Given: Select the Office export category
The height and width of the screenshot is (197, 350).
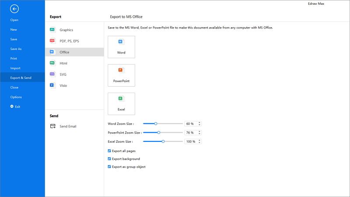Looking at the screenshot, I should click(74, 52).
